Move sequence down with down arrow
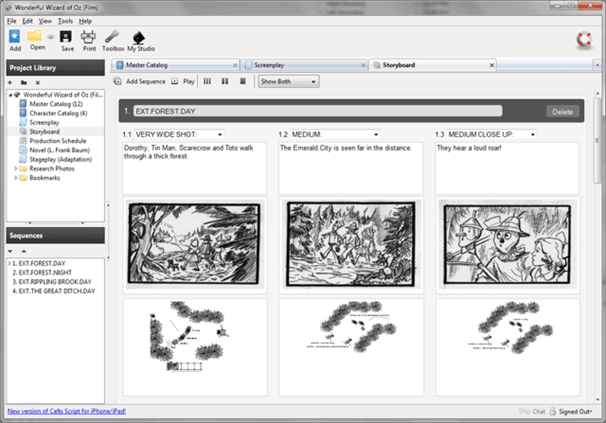606x423 pixels. tap(10, 251)
